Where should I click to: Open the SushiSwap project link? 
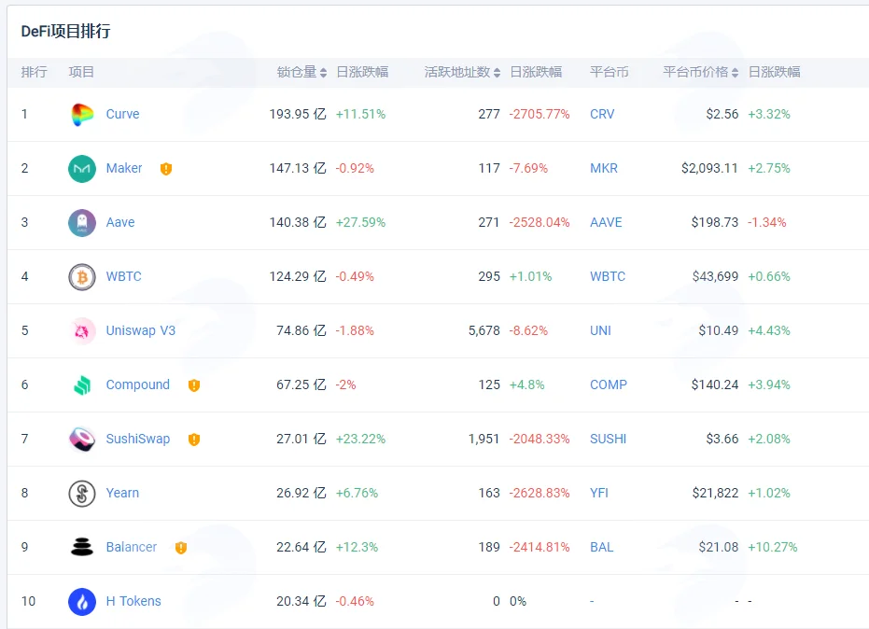pos(138,439)
